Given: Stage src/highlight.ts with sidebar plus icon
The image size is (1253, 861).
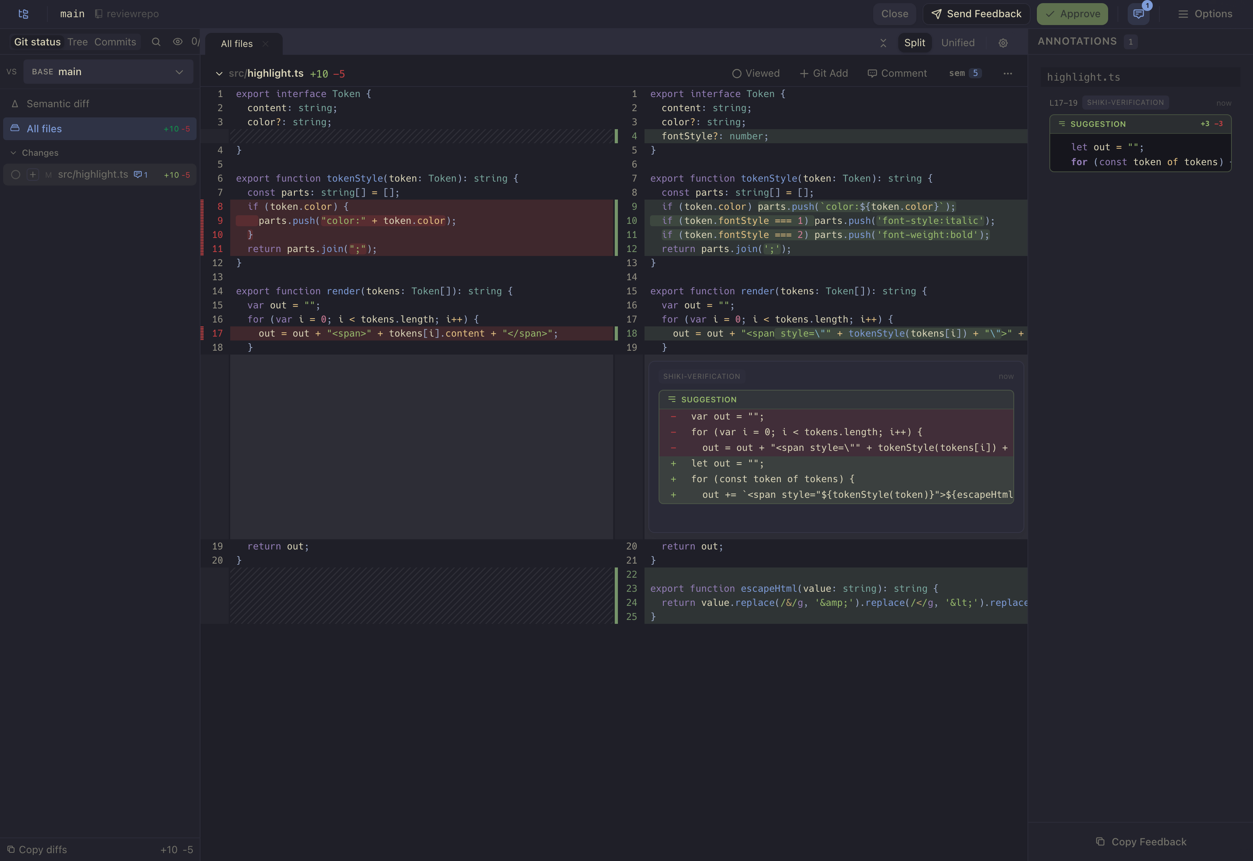Looking at the screenshot, I should coord(33,175).
